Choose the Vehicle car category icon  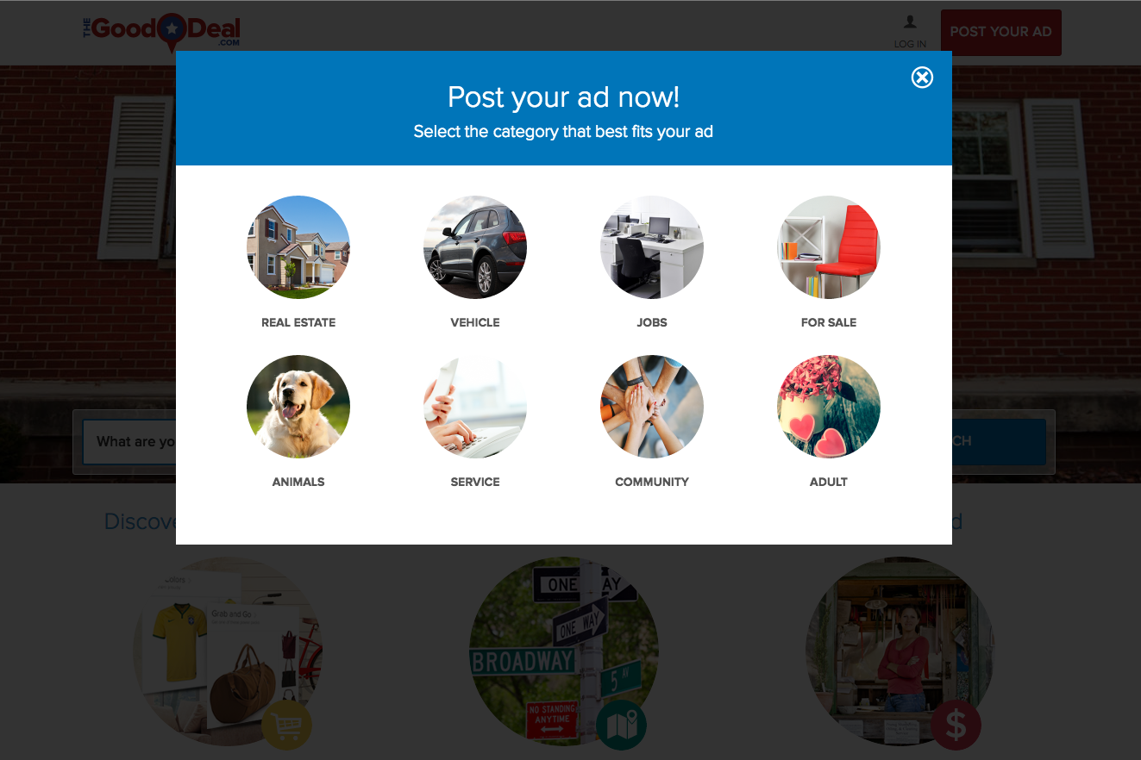475,247
